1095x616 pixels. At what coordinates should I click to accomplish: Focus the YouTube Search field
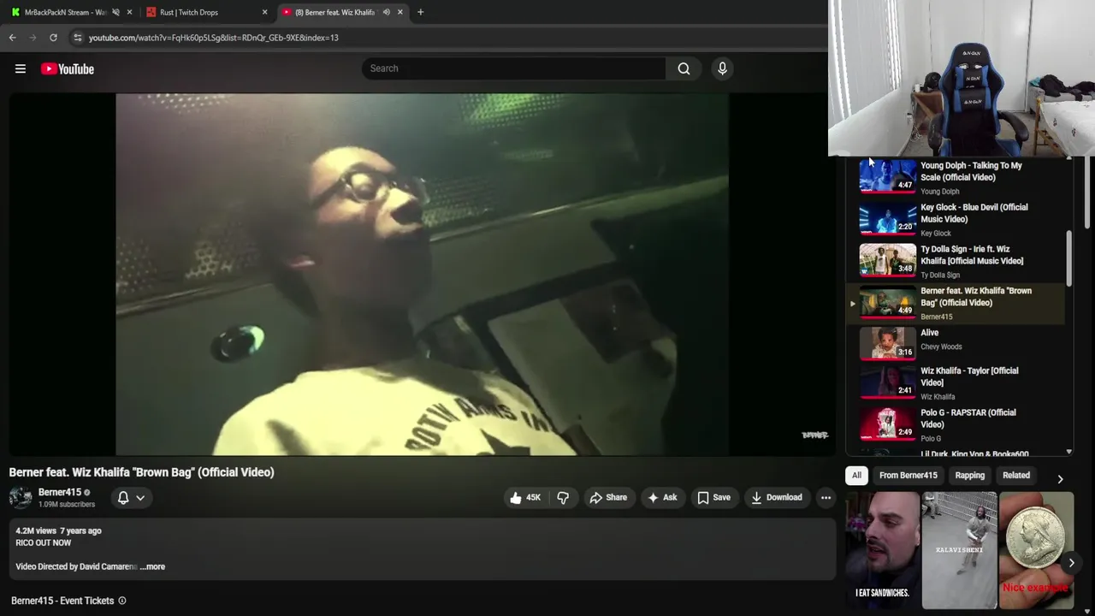pos(513,68)
